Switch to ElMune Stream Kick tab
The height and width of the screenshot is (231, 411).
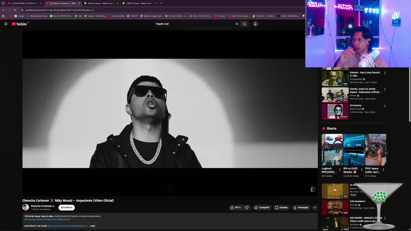click(101, 3)
